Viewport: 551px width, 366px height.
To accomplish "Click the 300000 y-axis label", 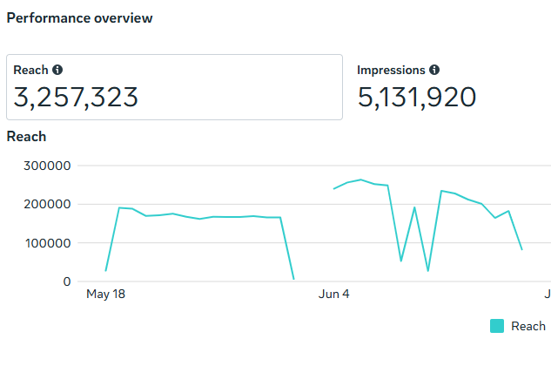I will (47, 166).
